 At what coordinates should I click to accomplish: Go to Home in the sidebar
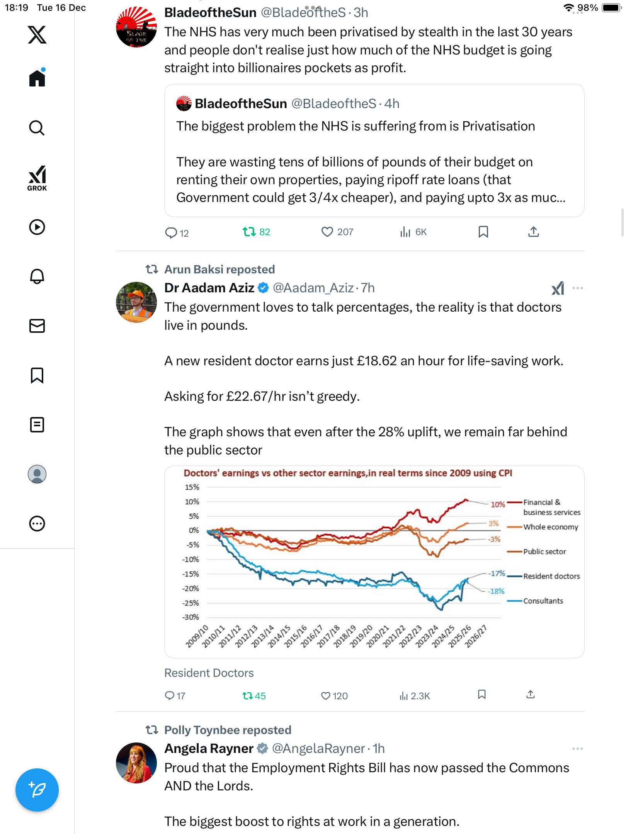coord(37,78)
